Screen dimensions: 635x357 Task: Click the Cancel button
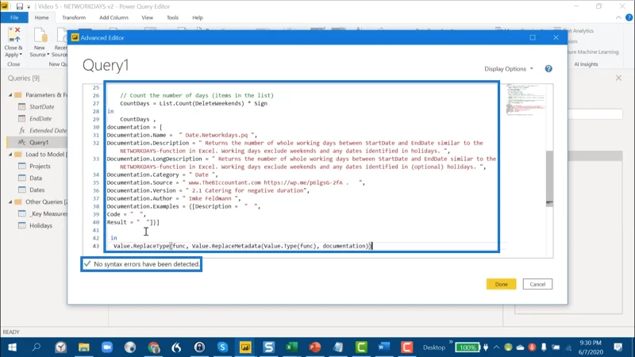[537, 284]
